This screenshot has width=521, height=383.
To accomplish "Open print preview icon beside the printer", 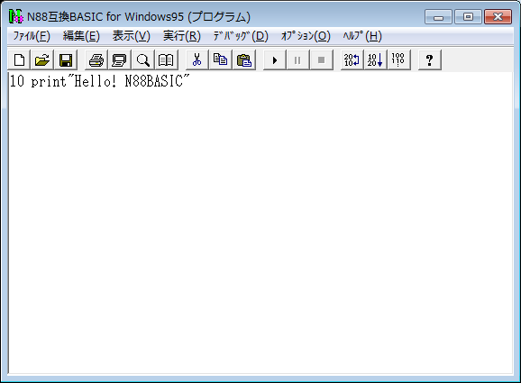I will pyautogui.click(x=120, y=60).
